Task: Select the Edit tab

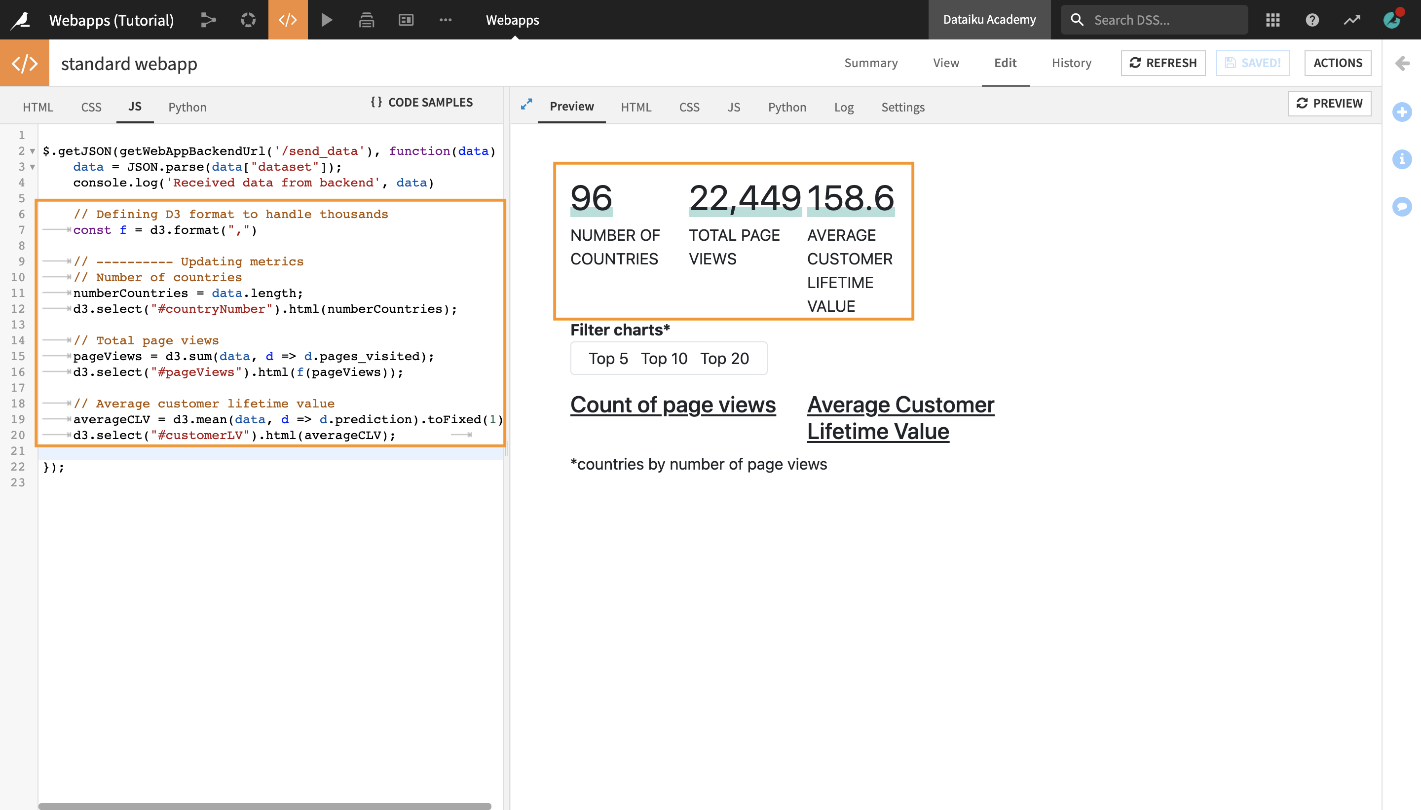Action: [x=1006, y=63]
